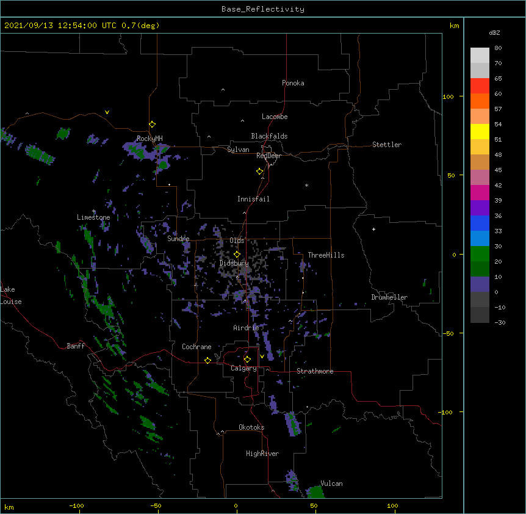
Task: Select the magenta 42 dBZ legend color
Action: 480,192
